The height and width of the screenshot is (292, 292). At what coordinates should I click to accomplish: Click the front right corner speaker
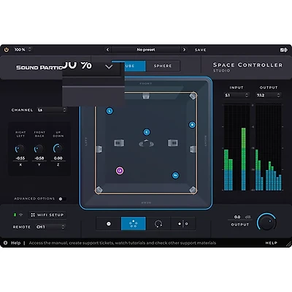[193, 96]
